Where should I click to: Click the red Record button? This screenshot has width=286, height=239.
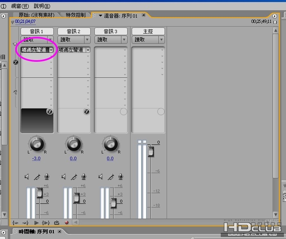(x=67, y=223)
